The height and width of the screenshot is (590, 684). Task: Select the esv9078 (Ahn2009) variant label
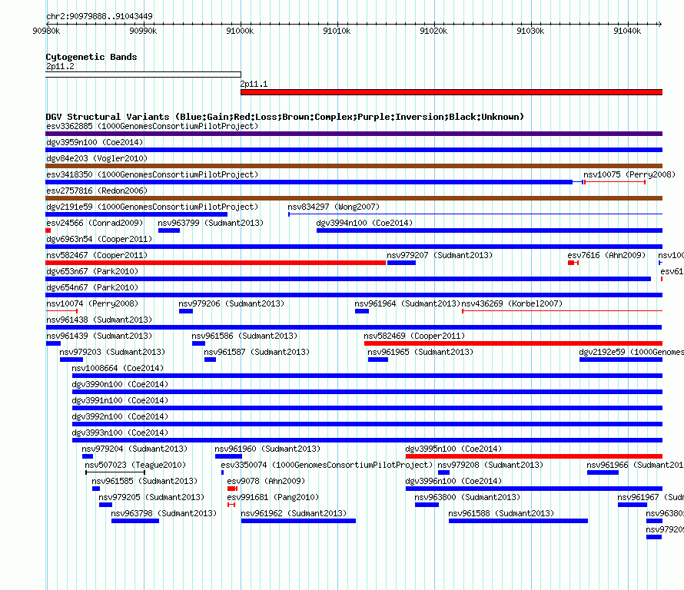pos(266,482)
